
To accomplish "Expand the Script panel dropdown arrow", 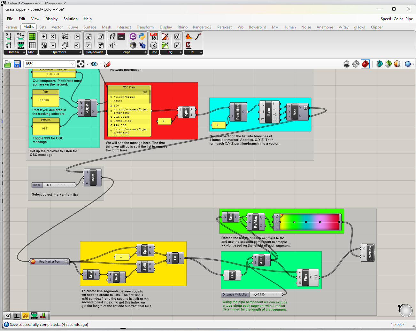I will [x=145, y=52].
